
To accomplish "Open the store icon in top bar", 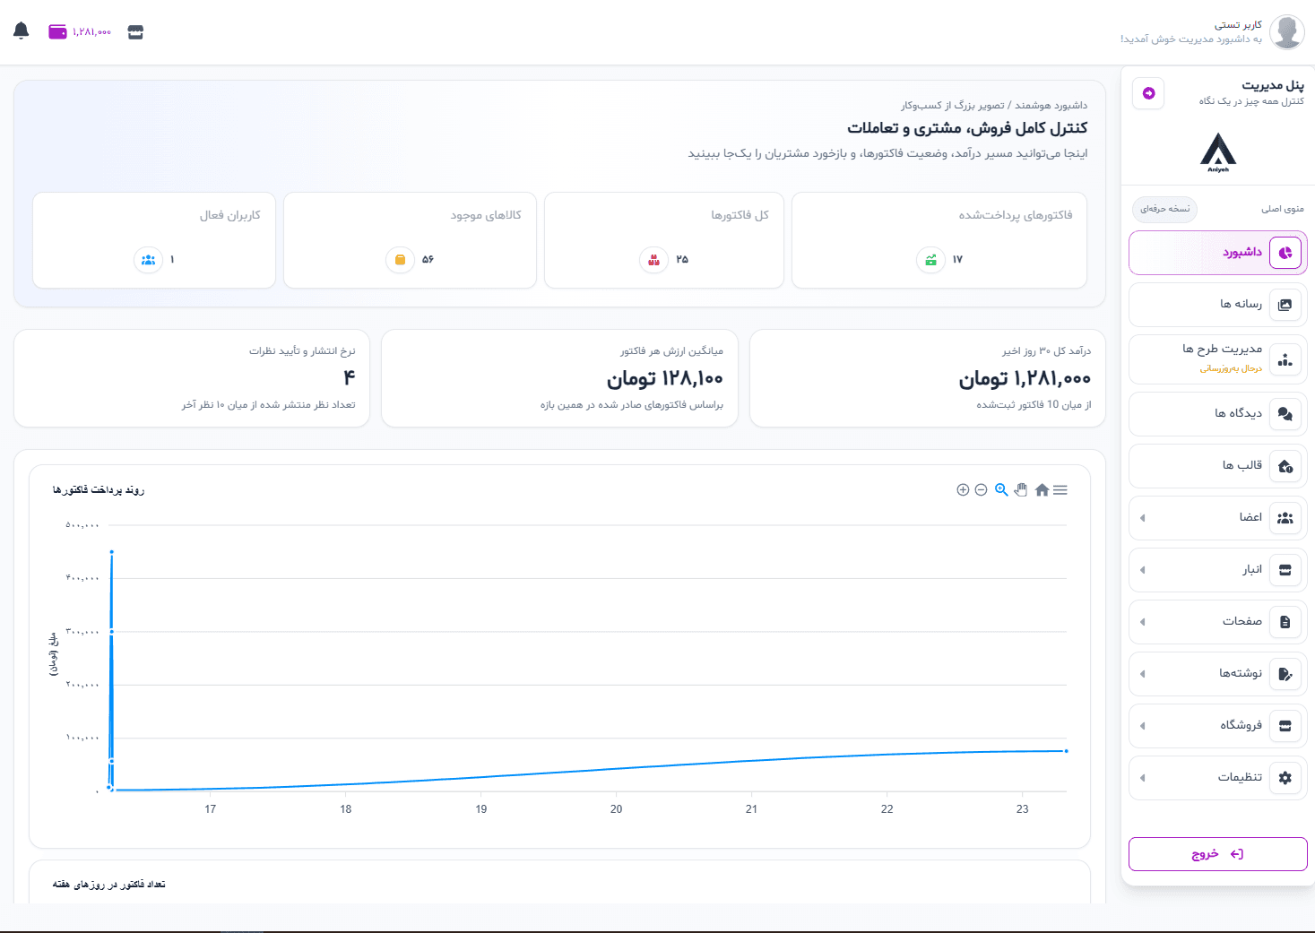I will 135,32.
